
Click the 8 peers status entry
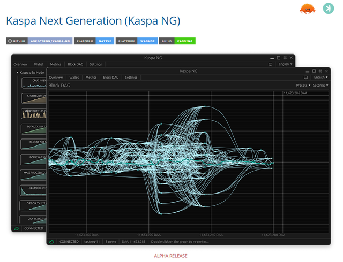tap(111, 242)
